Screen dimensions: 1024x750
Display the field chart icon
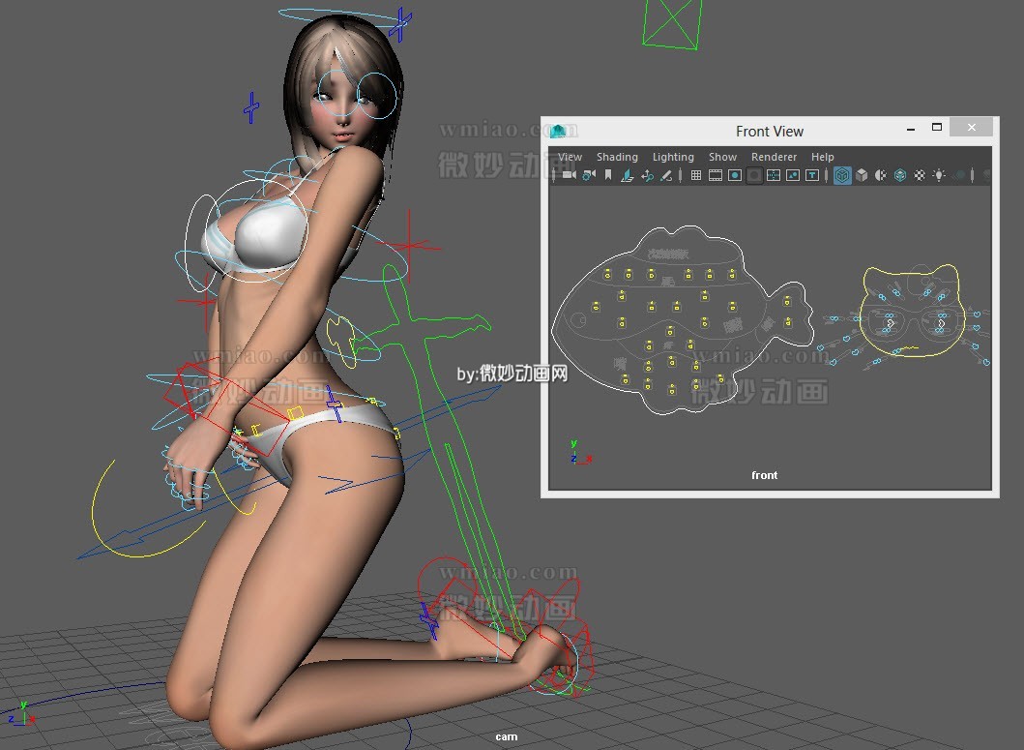tap(775, 176)
